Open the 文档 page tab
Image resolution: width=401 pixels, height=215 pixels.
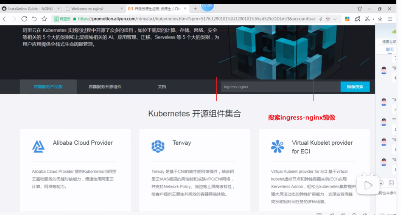(162, 87)
